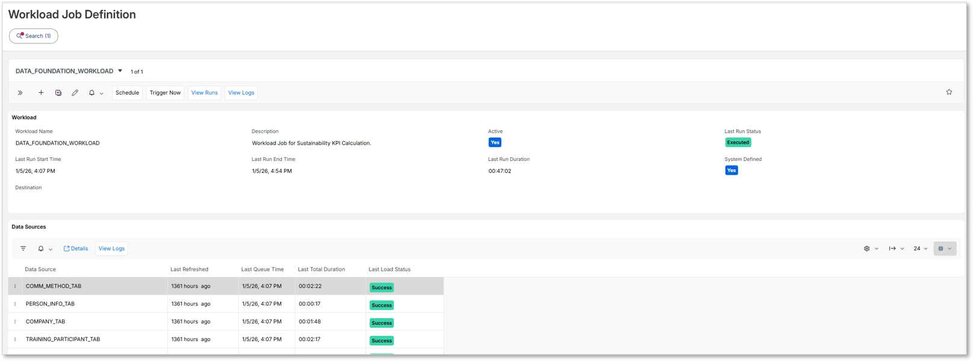The image size is (973, 361).
Task: Open View Runs for the workload
Action: coord(204,93)
